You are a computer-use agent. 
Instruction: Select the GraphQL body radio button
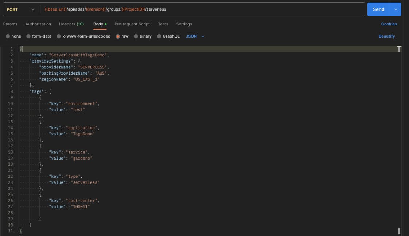159,36
